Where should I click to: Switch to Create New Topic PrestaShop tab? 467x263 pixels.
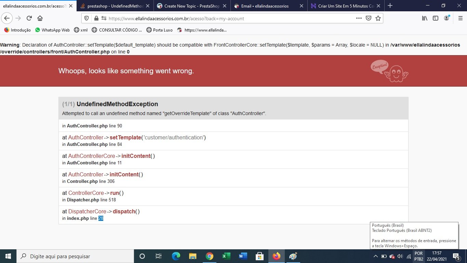click(x=191, y=6)
